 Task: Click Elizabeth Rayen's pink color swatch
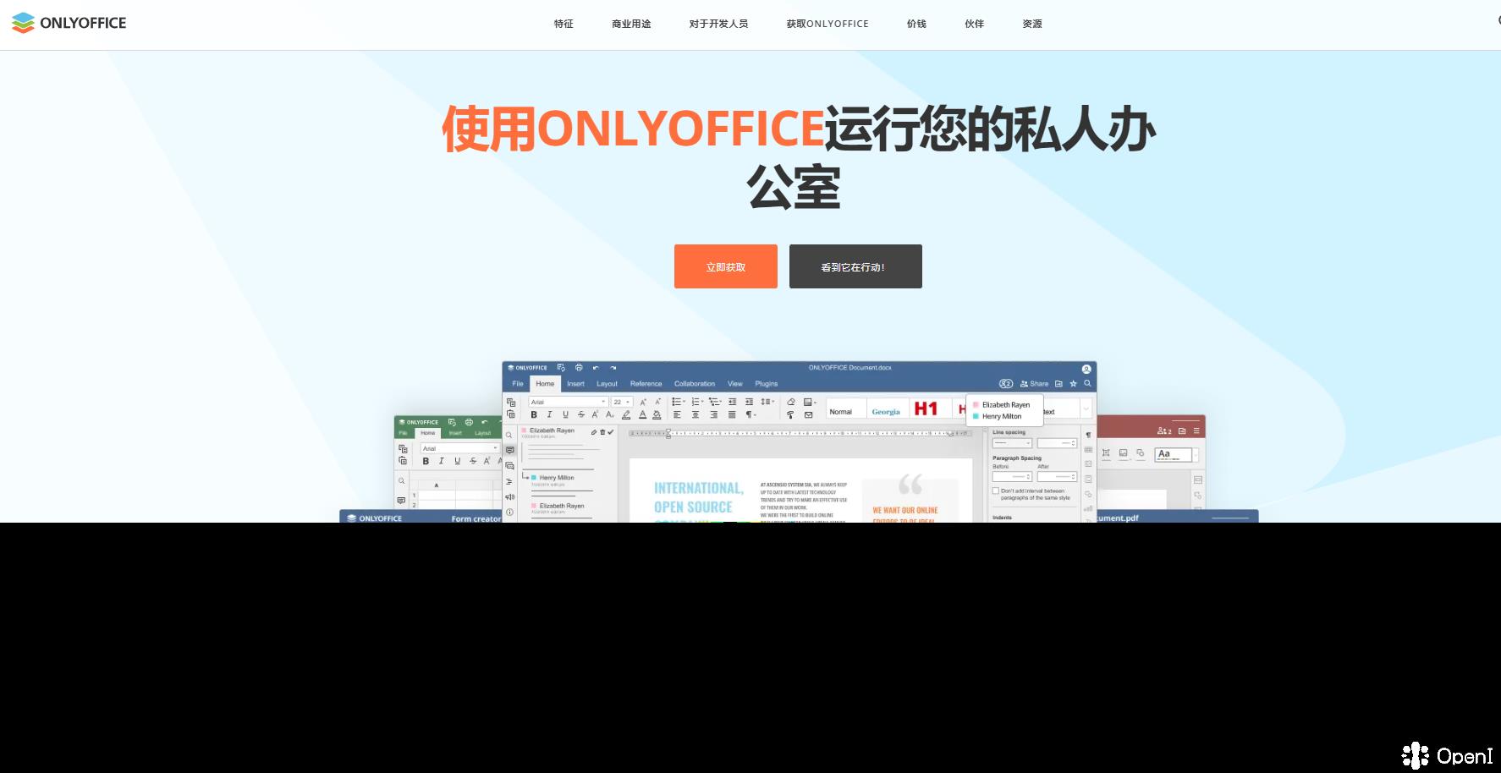[976, 404]
